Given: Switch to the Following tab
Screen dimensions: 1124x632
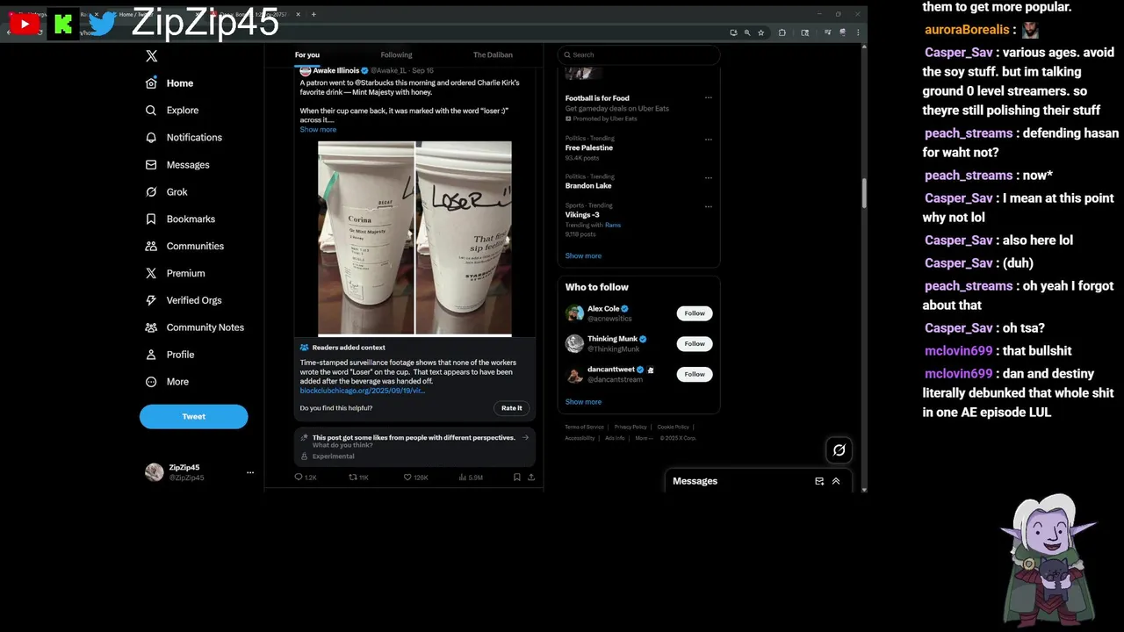Looking at the screenshot, I should point(396,54).
